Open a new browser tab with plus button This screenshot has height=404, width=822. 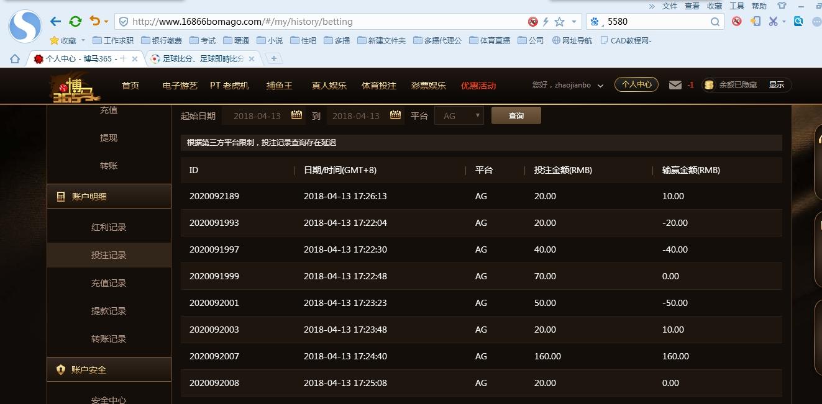click(273, 58)
